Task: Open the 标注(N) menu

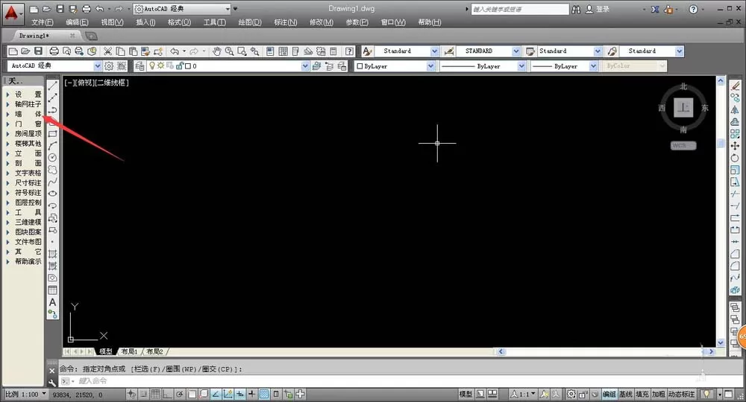Action: click(x=286, y=22)
